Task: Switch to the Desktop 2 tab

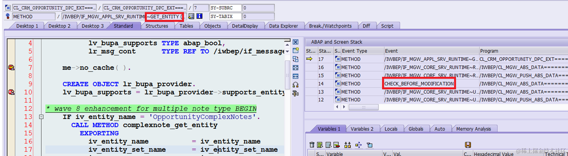Action: pyautogui.click(x=59, y=26)
